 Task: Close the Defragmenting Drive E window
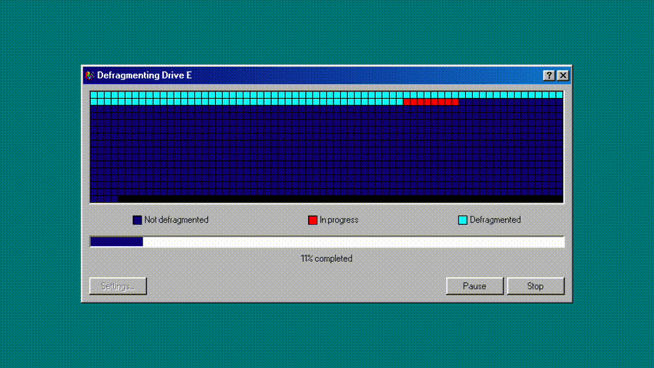[563, 75]
